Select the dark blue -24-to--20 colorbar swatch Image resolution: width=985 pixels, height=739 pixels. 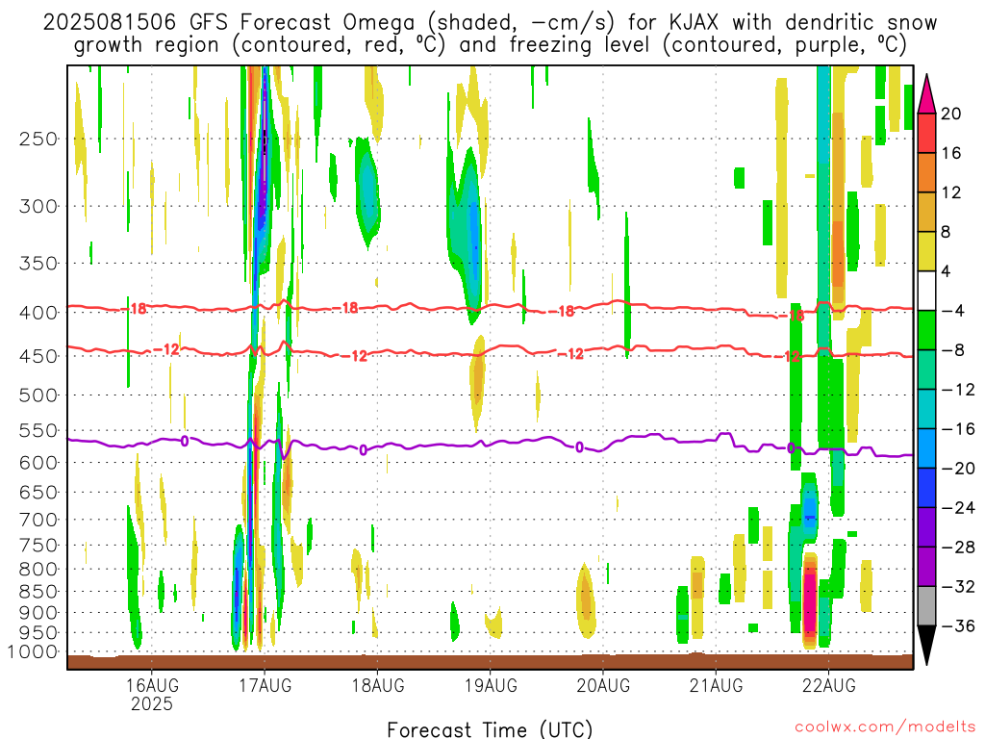(x=926, y=488)
